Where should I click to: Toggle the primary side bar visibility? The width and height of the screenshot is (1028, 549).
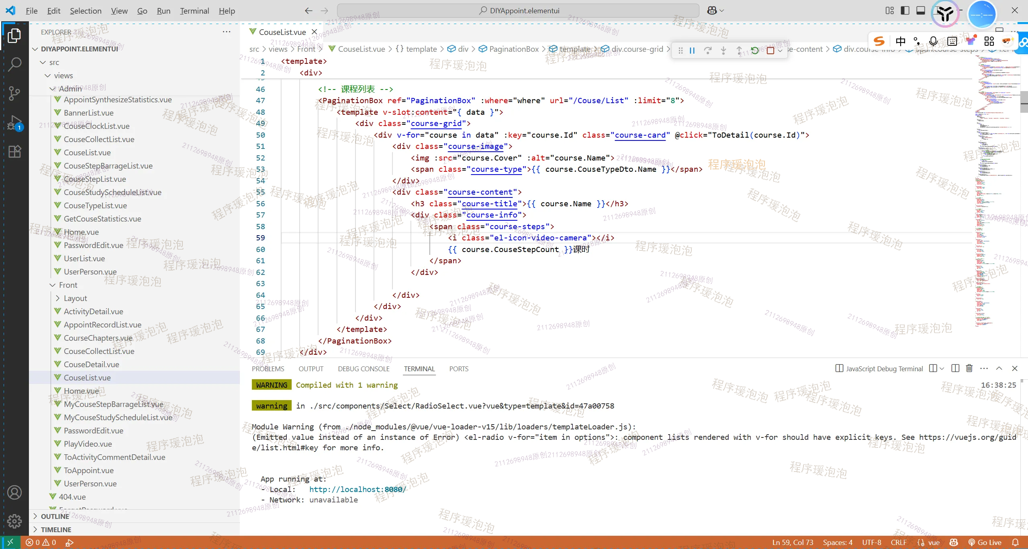[905, 11]
